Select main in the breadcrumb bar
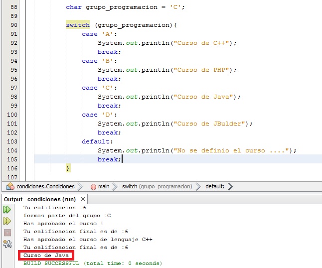The width and height of the screenshot is (322, 268). click(x=104, y=187)
